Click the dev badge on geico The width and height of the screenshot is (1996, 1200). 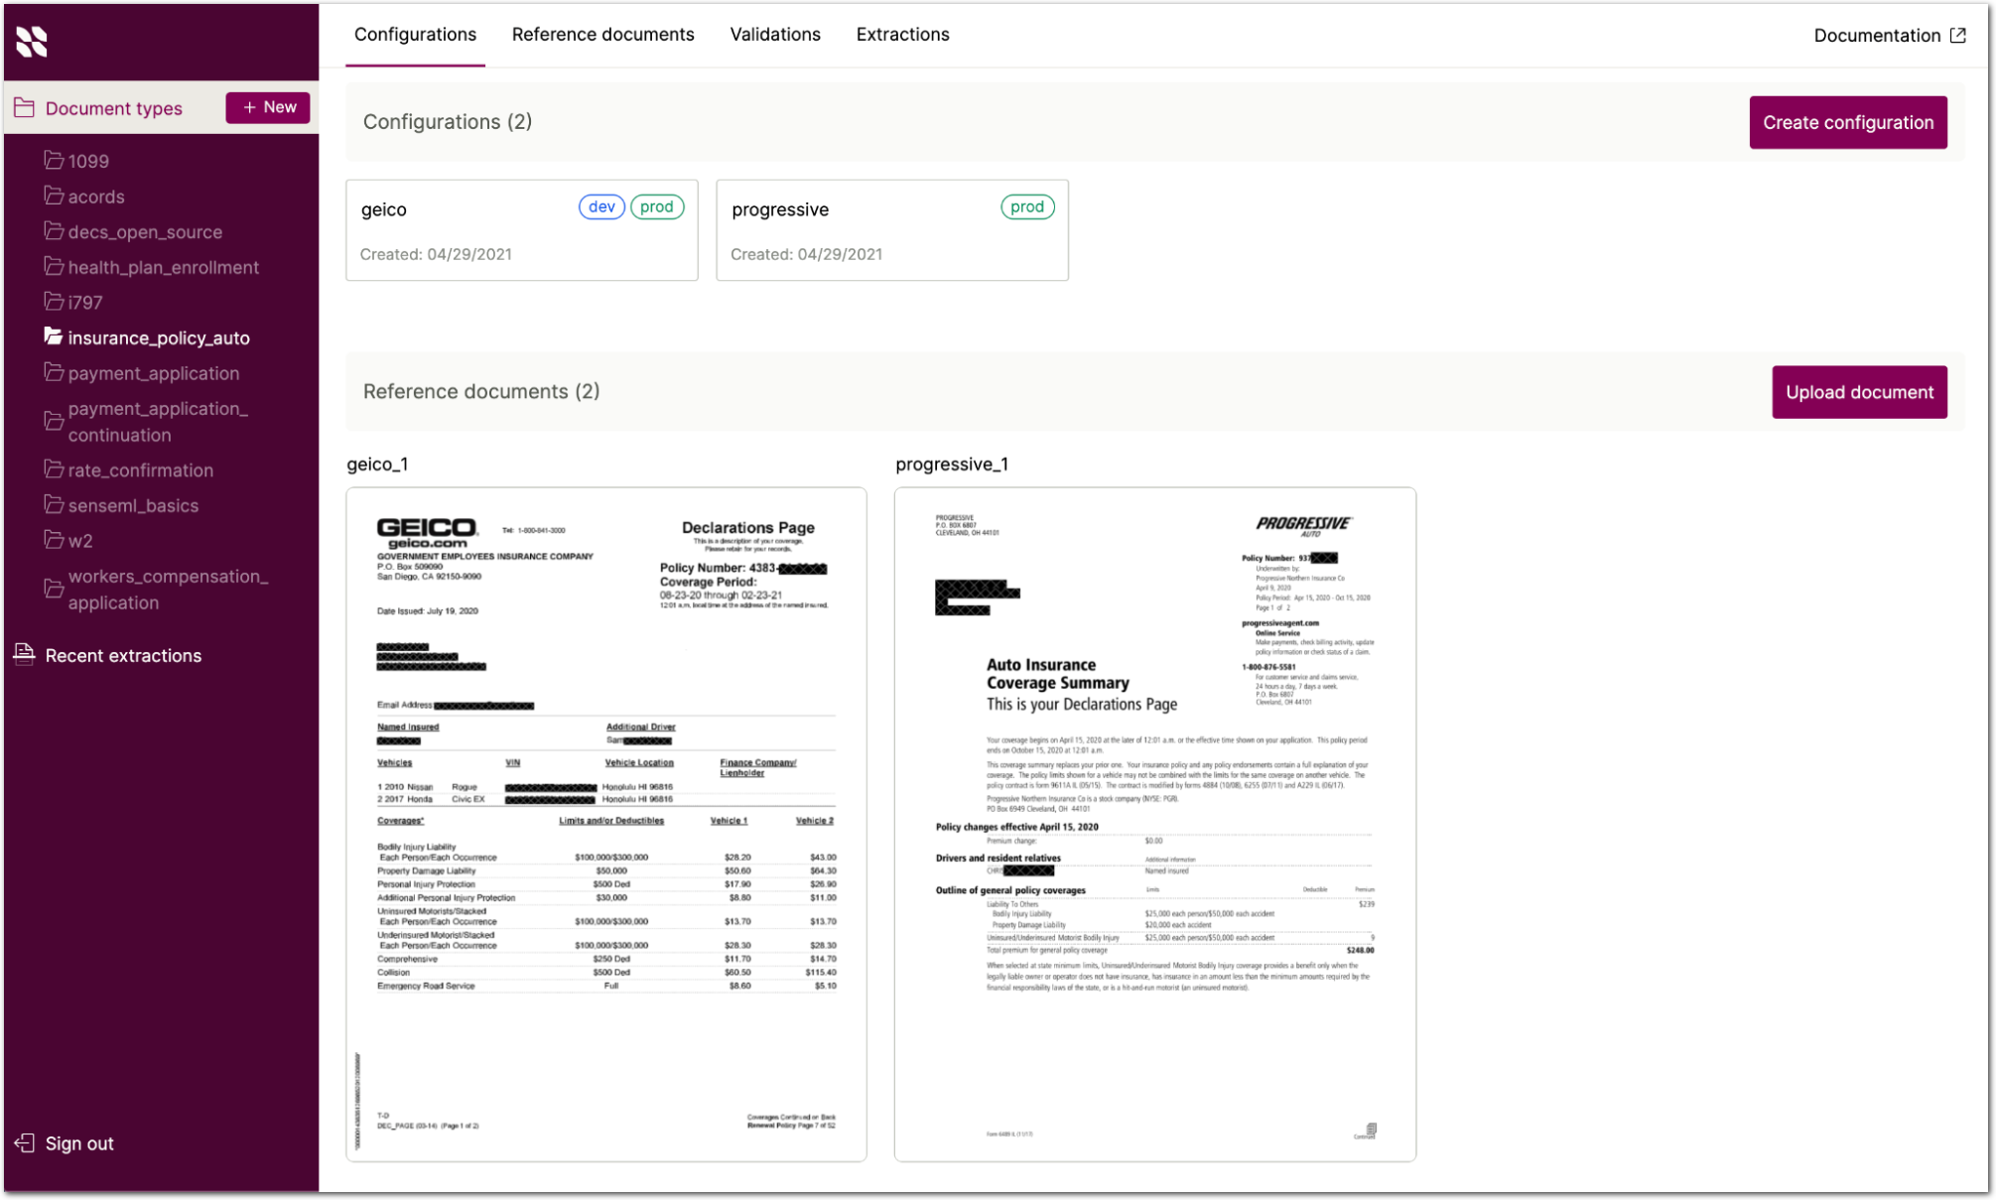click(600, 206)
